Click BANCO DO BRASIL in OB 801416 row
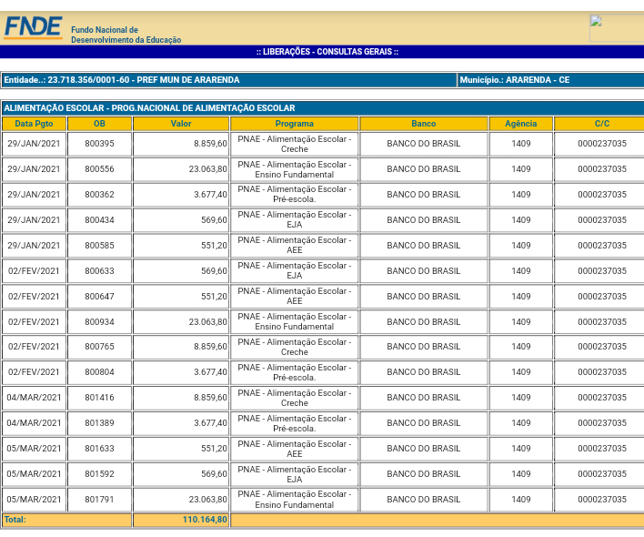 pyautogui.click(x=424, y=398)
